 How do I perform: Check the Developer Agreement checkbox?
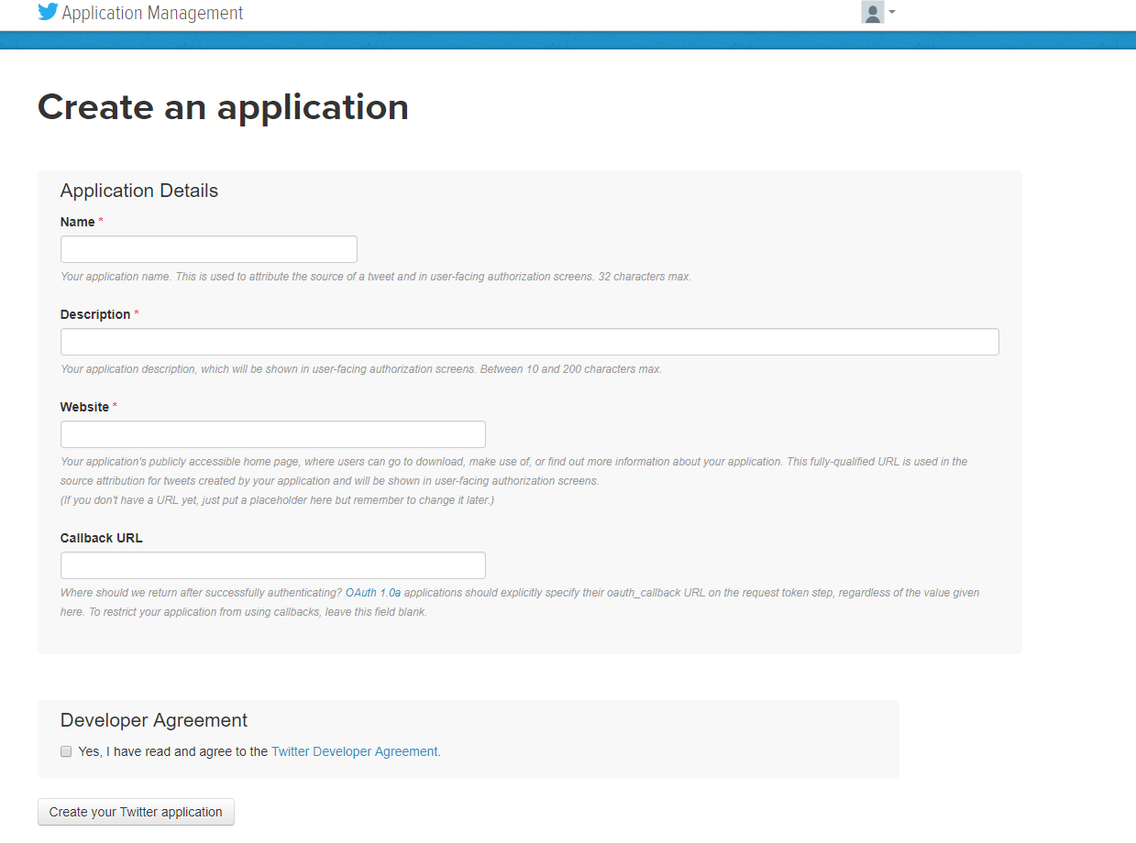click(x=66, y=751)
